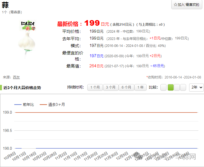Screen dimensions: 204x167
Task: Click the 198.5 y-axis label
Action: click(8, 130)
